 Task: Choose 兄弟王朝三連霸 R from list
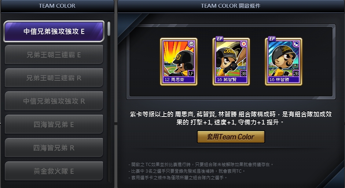pyautogui.click(x=54, y=78)
